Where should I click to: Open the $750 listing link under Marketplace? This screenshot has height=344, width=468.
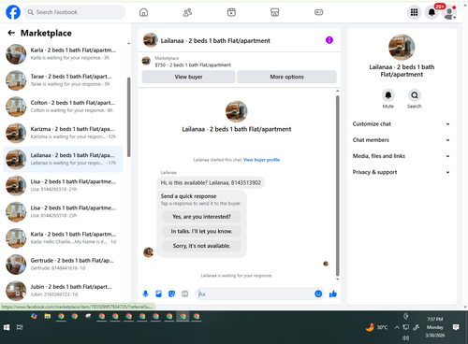(x=193, y=64)
